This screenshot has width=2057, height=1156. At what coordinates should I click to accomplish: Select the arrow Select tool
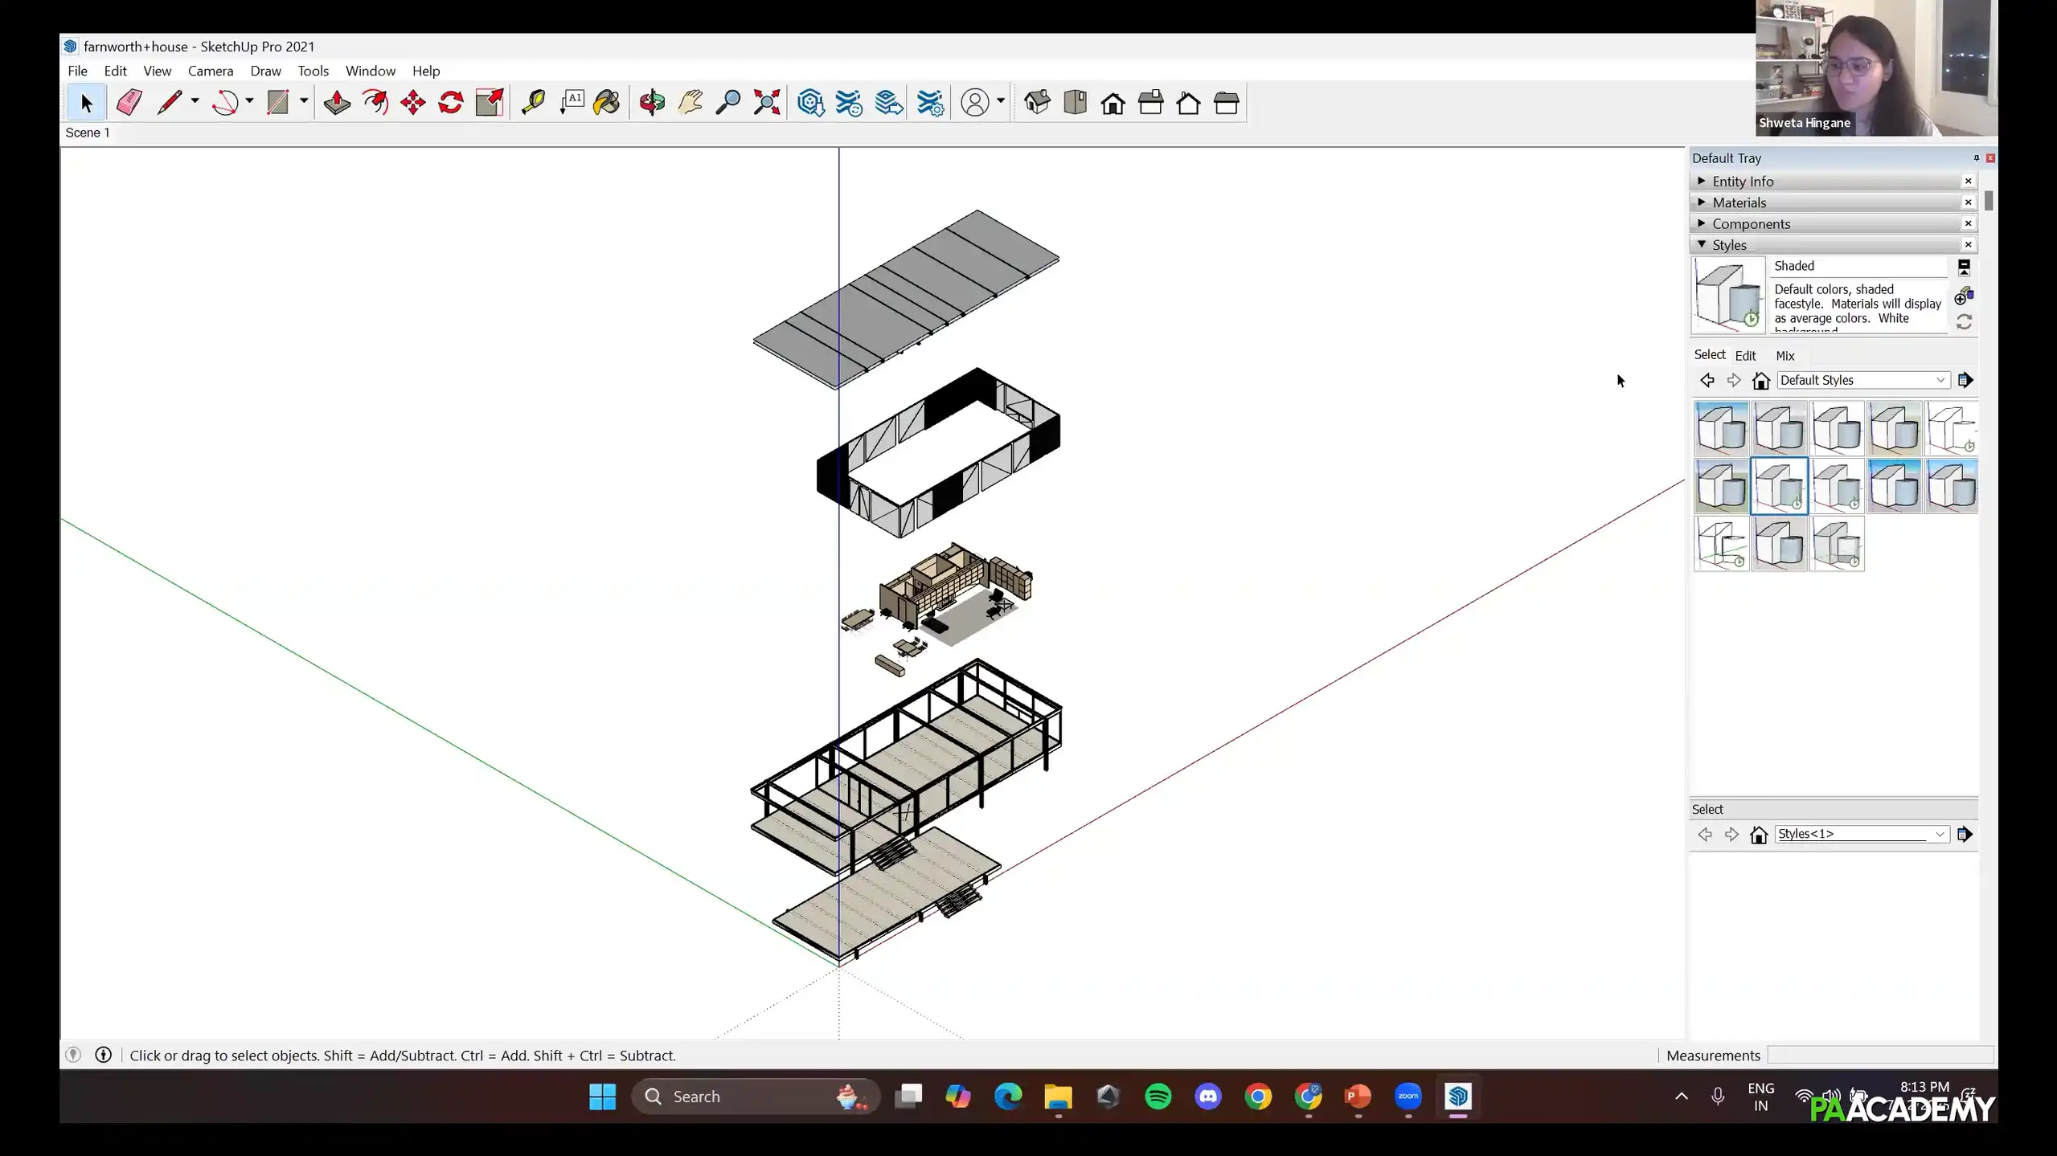coord(86,103)
